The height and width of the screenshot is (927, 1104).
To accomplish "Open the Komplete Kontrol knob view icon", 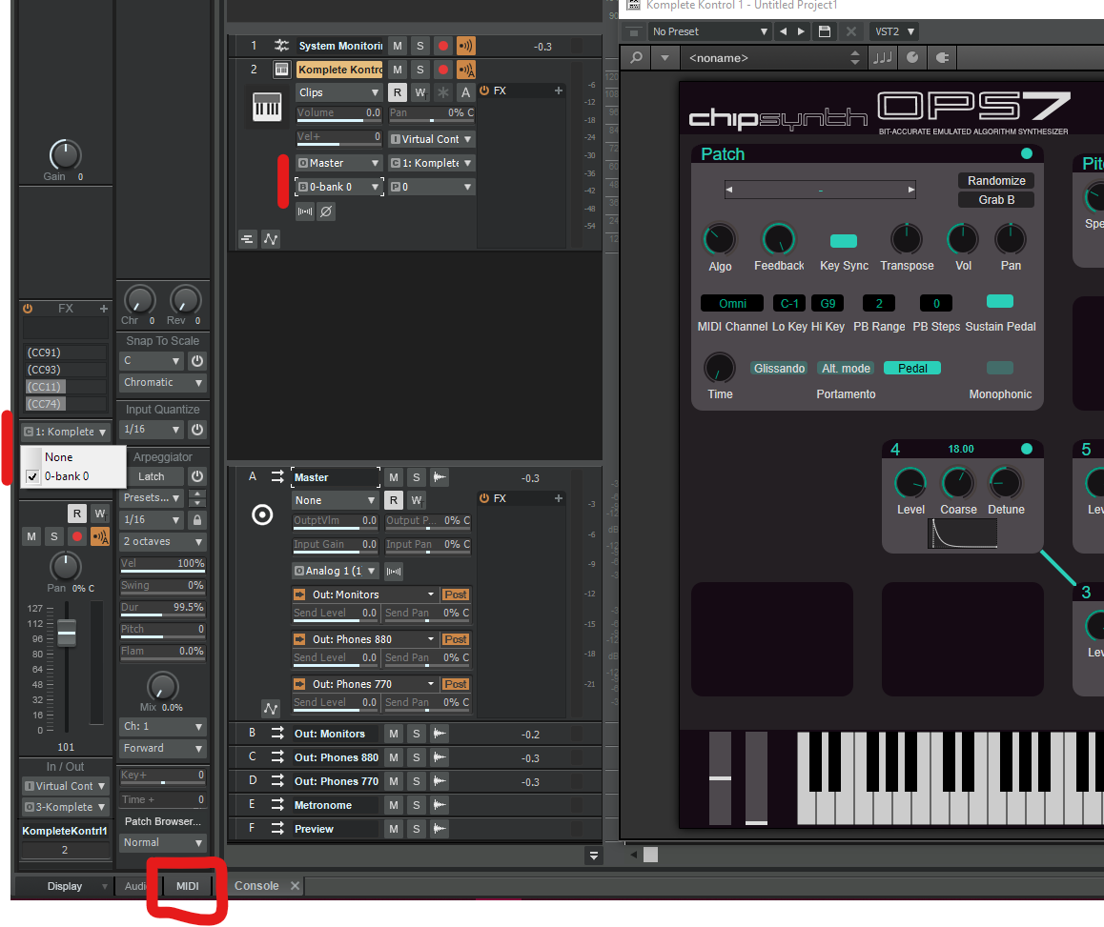I will pyautogui.click(x=912, y=58).
